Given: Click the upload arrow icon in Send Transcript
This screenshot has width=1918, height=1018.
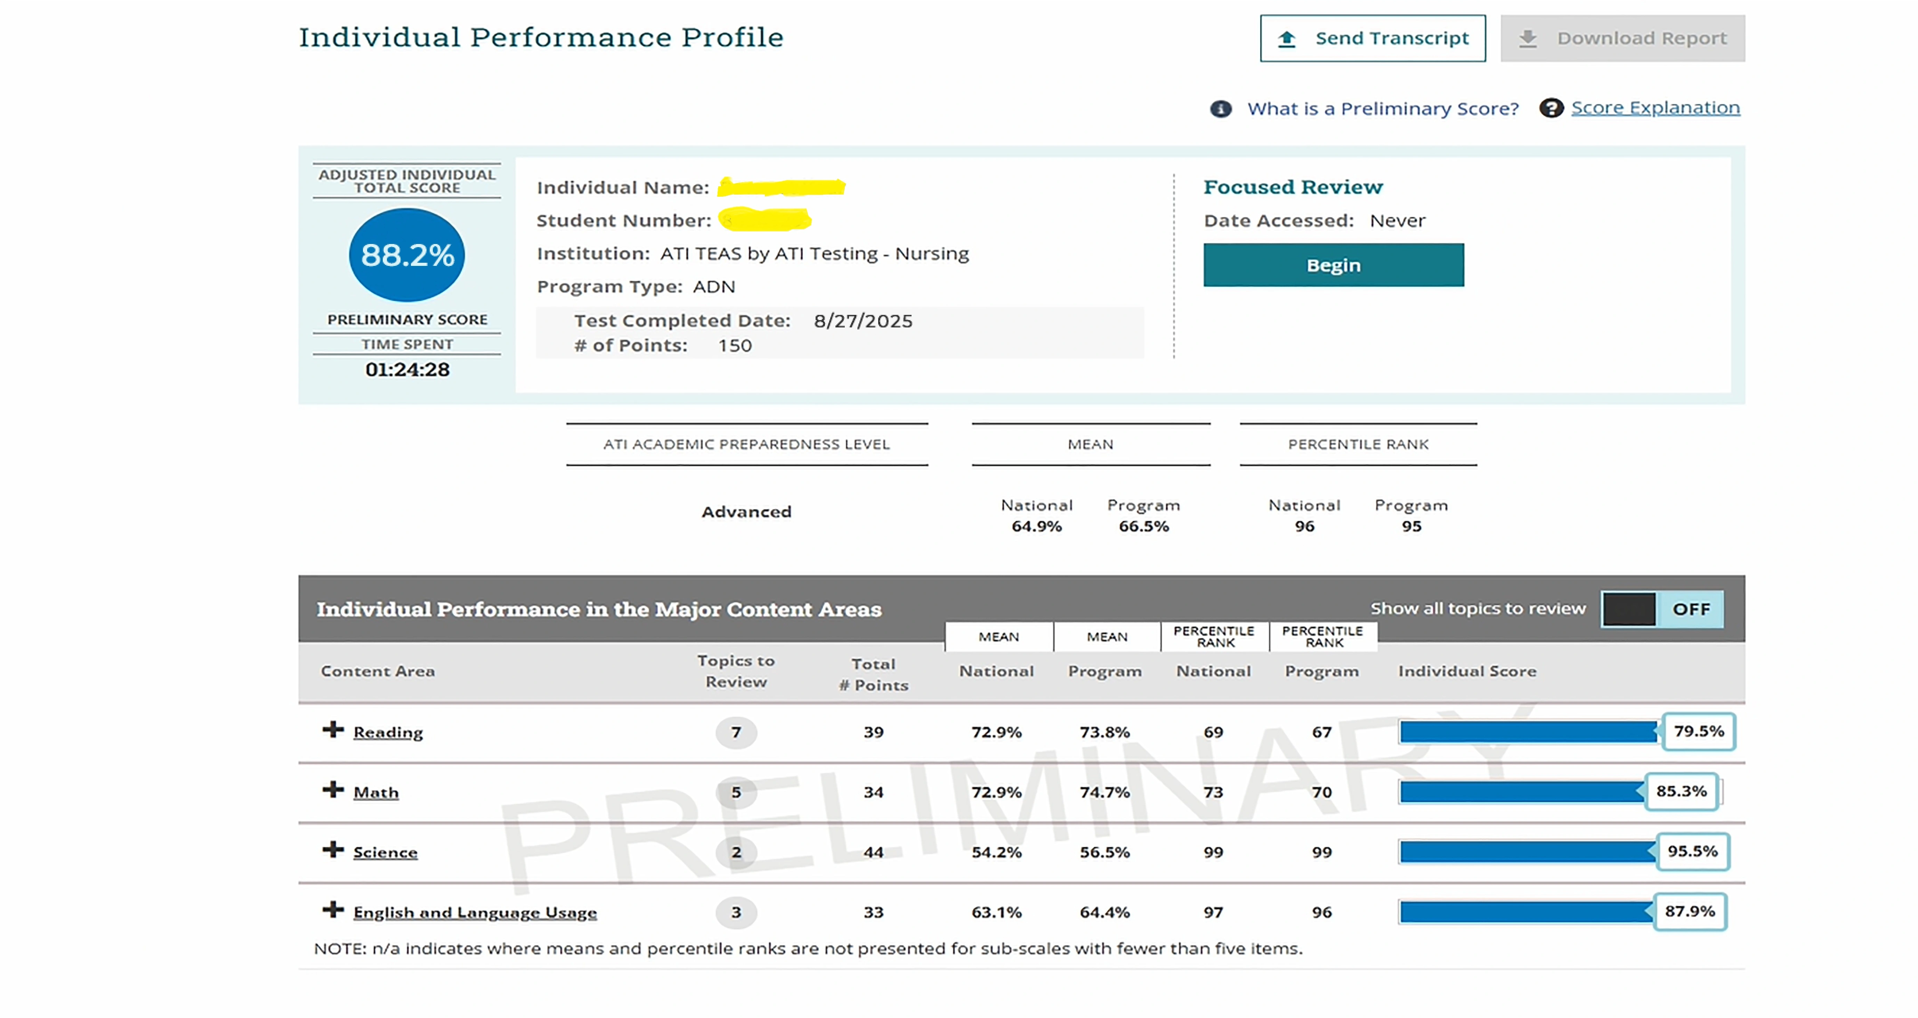Looking at the screenshot, I should point(1287,39).
